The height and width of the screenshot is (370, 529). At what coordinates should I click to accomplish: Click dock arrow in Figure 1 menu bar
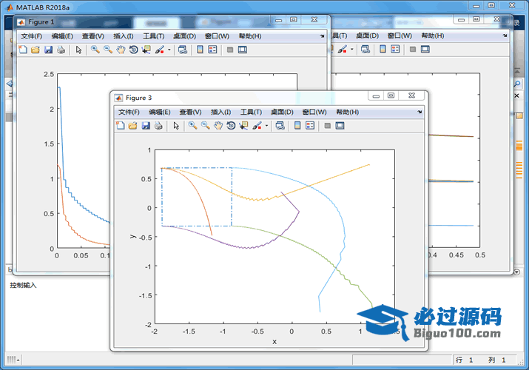(322, 36)
